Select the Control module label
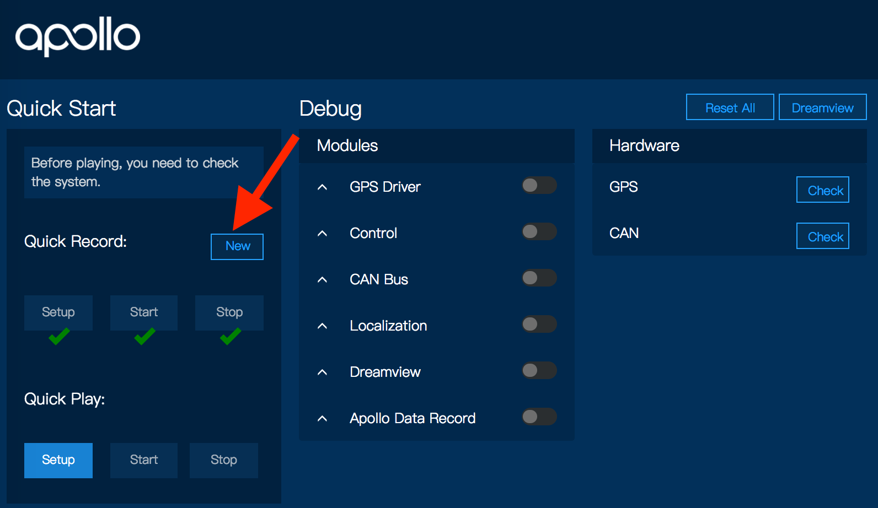This screenshot has width=878, height=508. coord(373,233)
